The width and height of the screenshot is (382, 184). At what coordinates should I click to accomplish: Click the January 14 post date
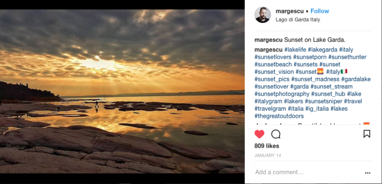coord(268,156)
